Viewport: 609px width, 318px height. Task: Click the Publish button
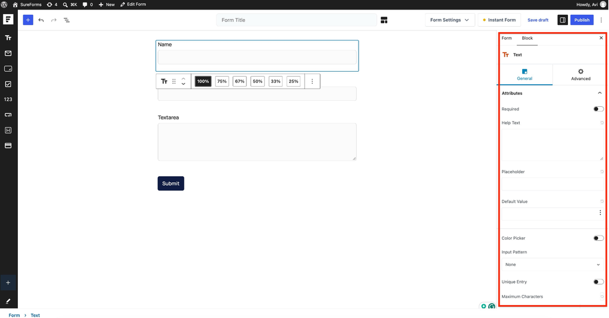tap(582, 20)
